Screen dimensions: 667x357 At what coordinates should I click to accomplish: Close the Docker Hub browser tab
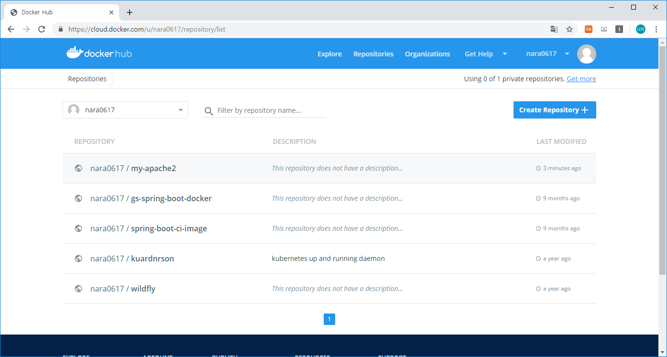[111, 12]
